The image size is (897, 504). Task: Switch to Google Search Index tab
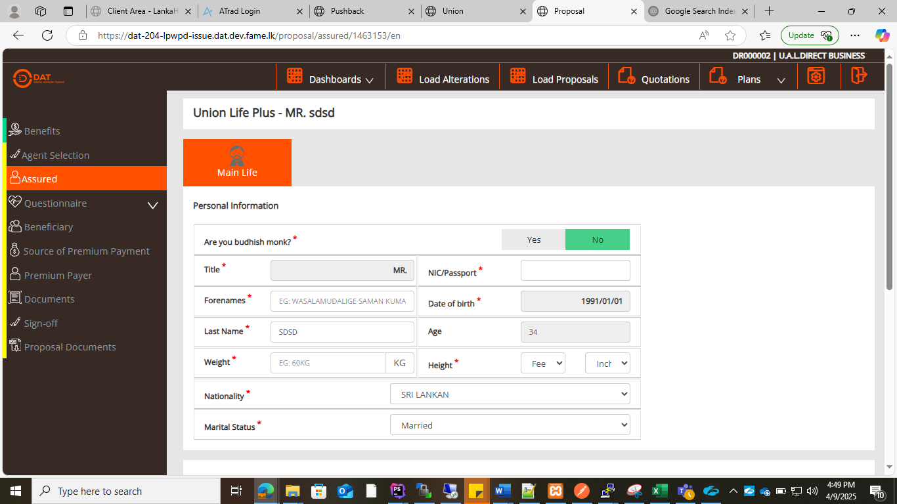(x=699, y=11)
